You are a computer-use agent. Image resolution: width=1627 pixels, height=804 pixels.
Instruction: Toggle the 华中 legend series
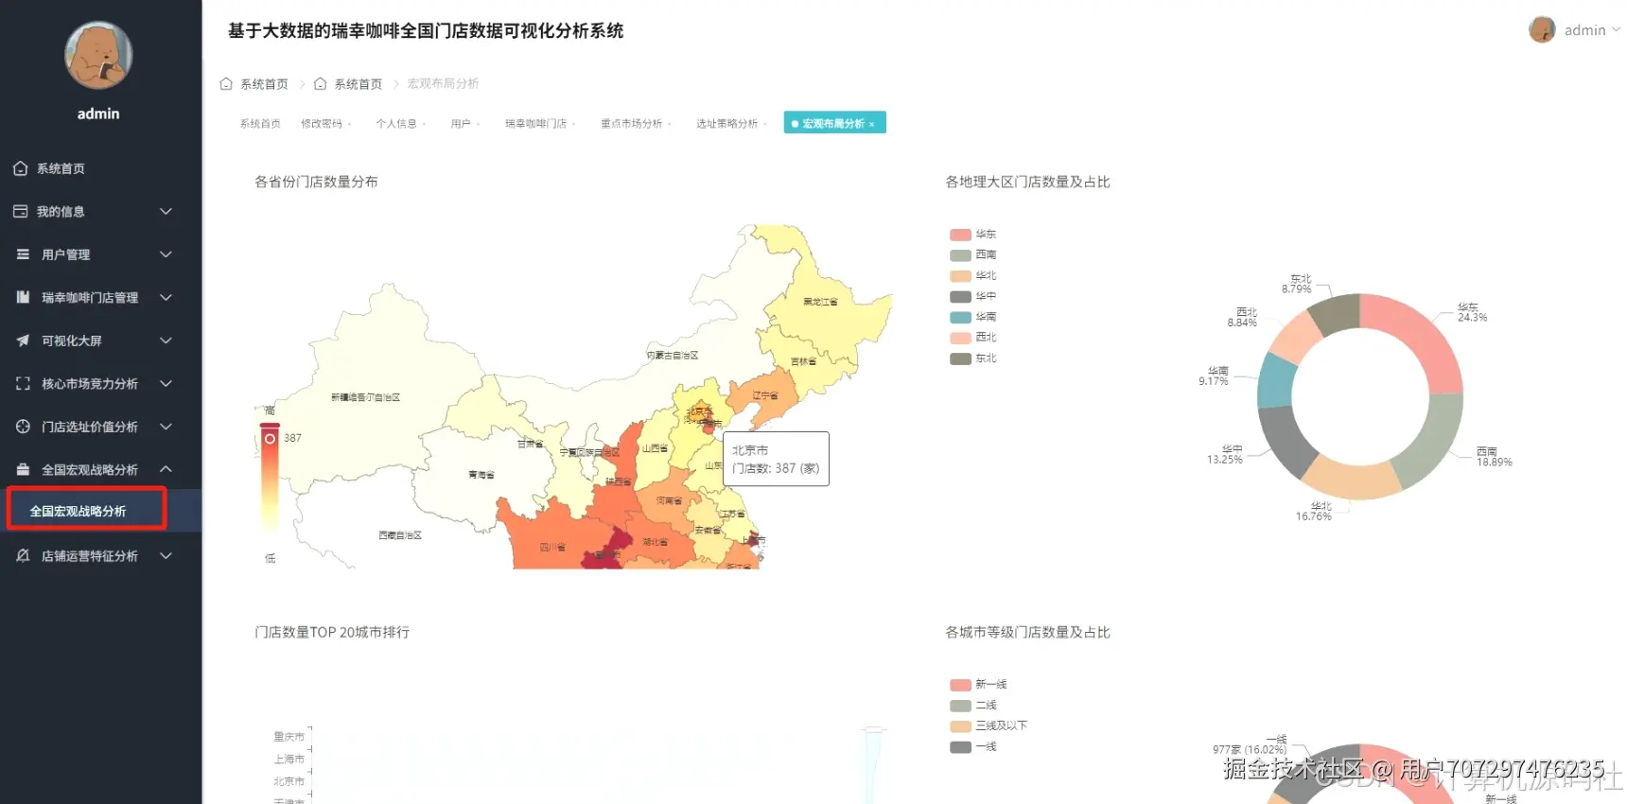(x=972, y=297)
